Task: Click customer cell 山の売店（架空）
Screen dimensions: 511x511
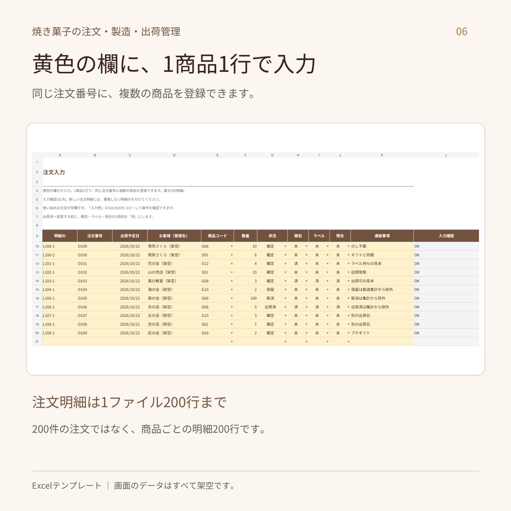Action: pos(174,272)
